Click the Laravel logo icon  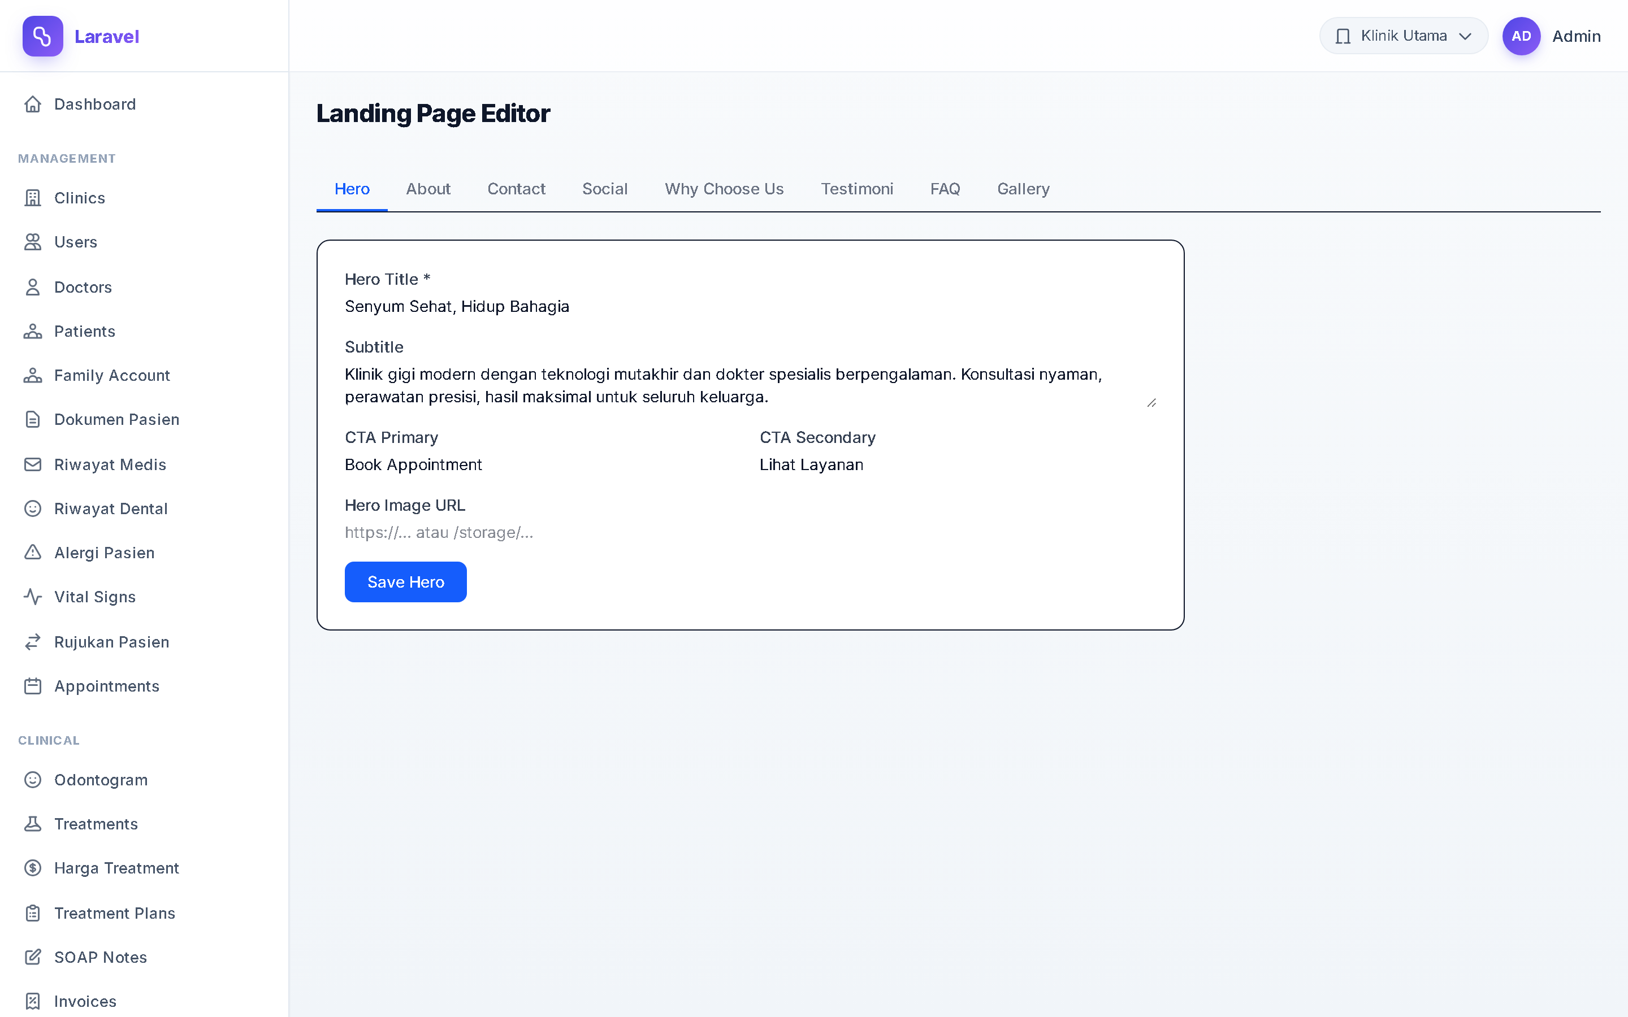pos(42,36)
